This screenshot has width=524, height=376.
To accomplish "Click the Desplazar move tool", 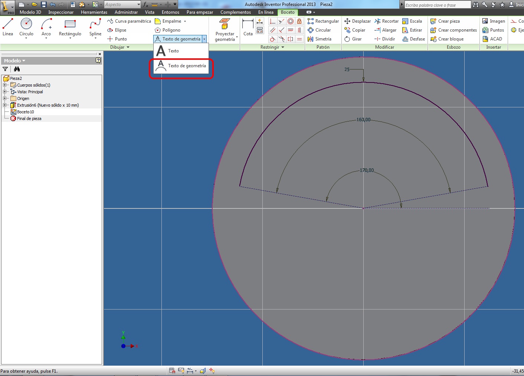I will click(357, 21).
